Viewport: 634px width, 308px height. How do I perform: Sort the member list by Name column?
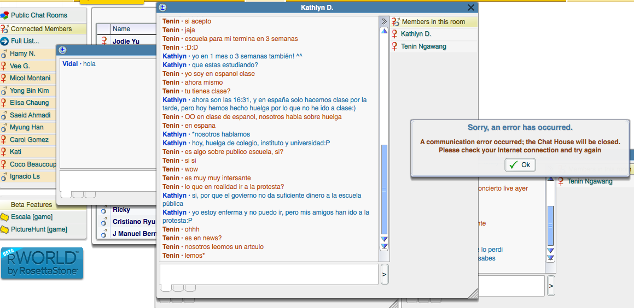pyautogui.click(x=121, y=29)
